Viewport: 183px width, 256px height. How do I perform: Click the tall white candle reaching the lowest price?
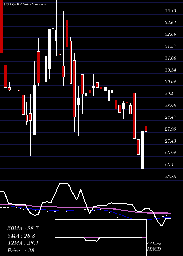pos(142,150)
